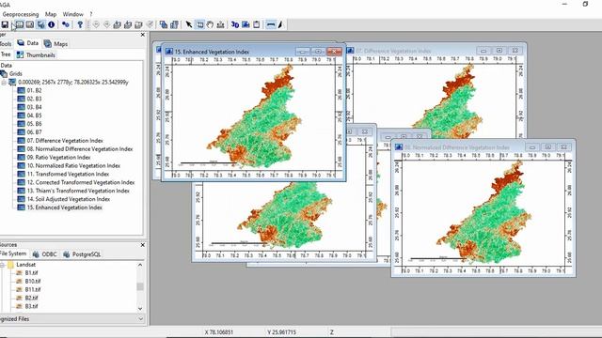Click the clipboard icon in map toolbar
The width and height of the screenshot is (602, 338).
click(256, 24)
